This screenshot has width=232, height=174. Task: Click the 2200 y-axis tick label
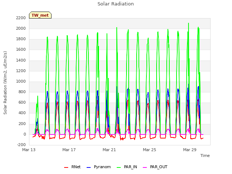click(21, 18)
